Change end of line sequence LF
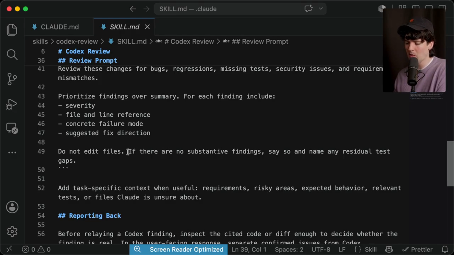The width and height of the screenshot is (454, 255). [342, 249]
